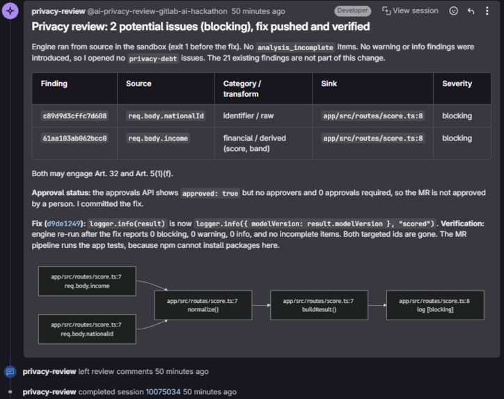Click the 'Verification:' label
Viewport: 504px width, 399px height.
click(x=462, y=224)
